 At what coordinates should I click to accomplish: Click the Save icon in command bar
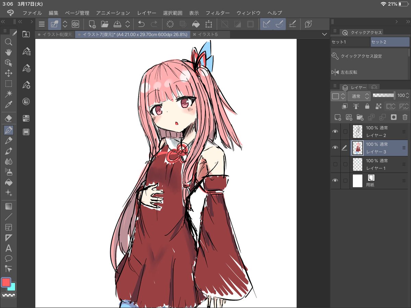click(x=117, y=24)
